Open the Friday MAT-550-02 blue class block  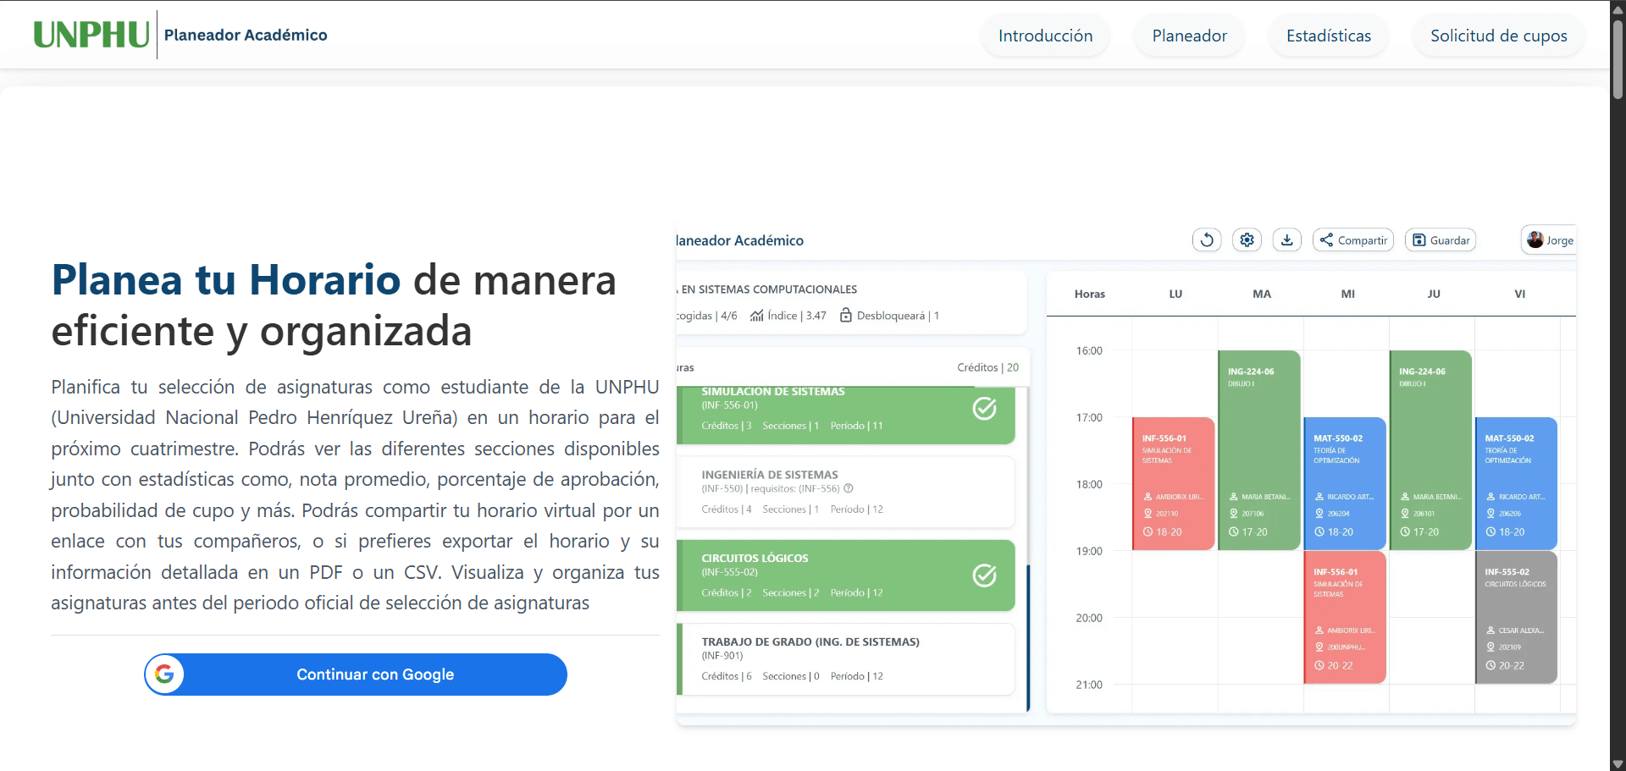click(1516, 483)
